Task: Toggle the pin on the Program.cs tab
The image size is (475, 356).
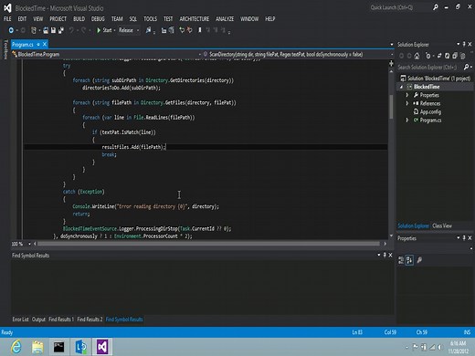Action: (x=38, y=45)
